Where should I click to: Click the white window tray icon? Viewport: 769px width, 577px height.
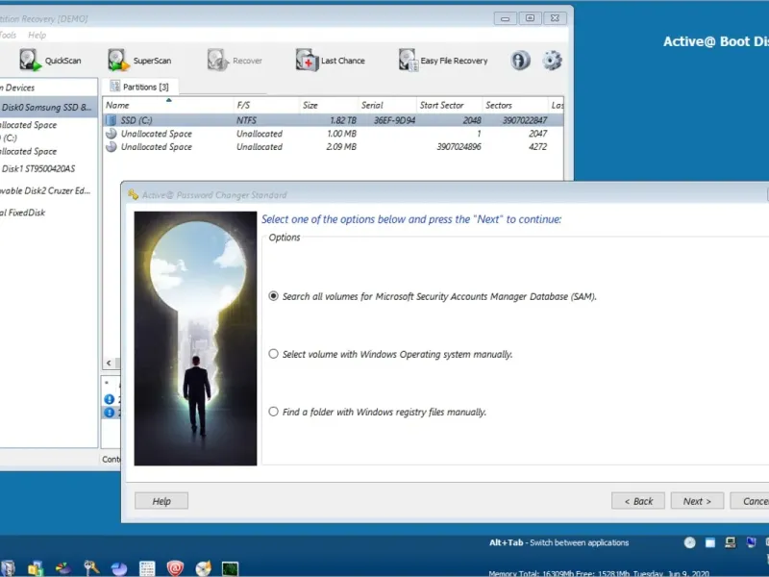pos(709,542)
